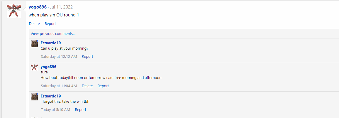Open yogo896's large profile avatar
Image resolution: width=339 pixels, height=118 pixels.
(14, 11)
